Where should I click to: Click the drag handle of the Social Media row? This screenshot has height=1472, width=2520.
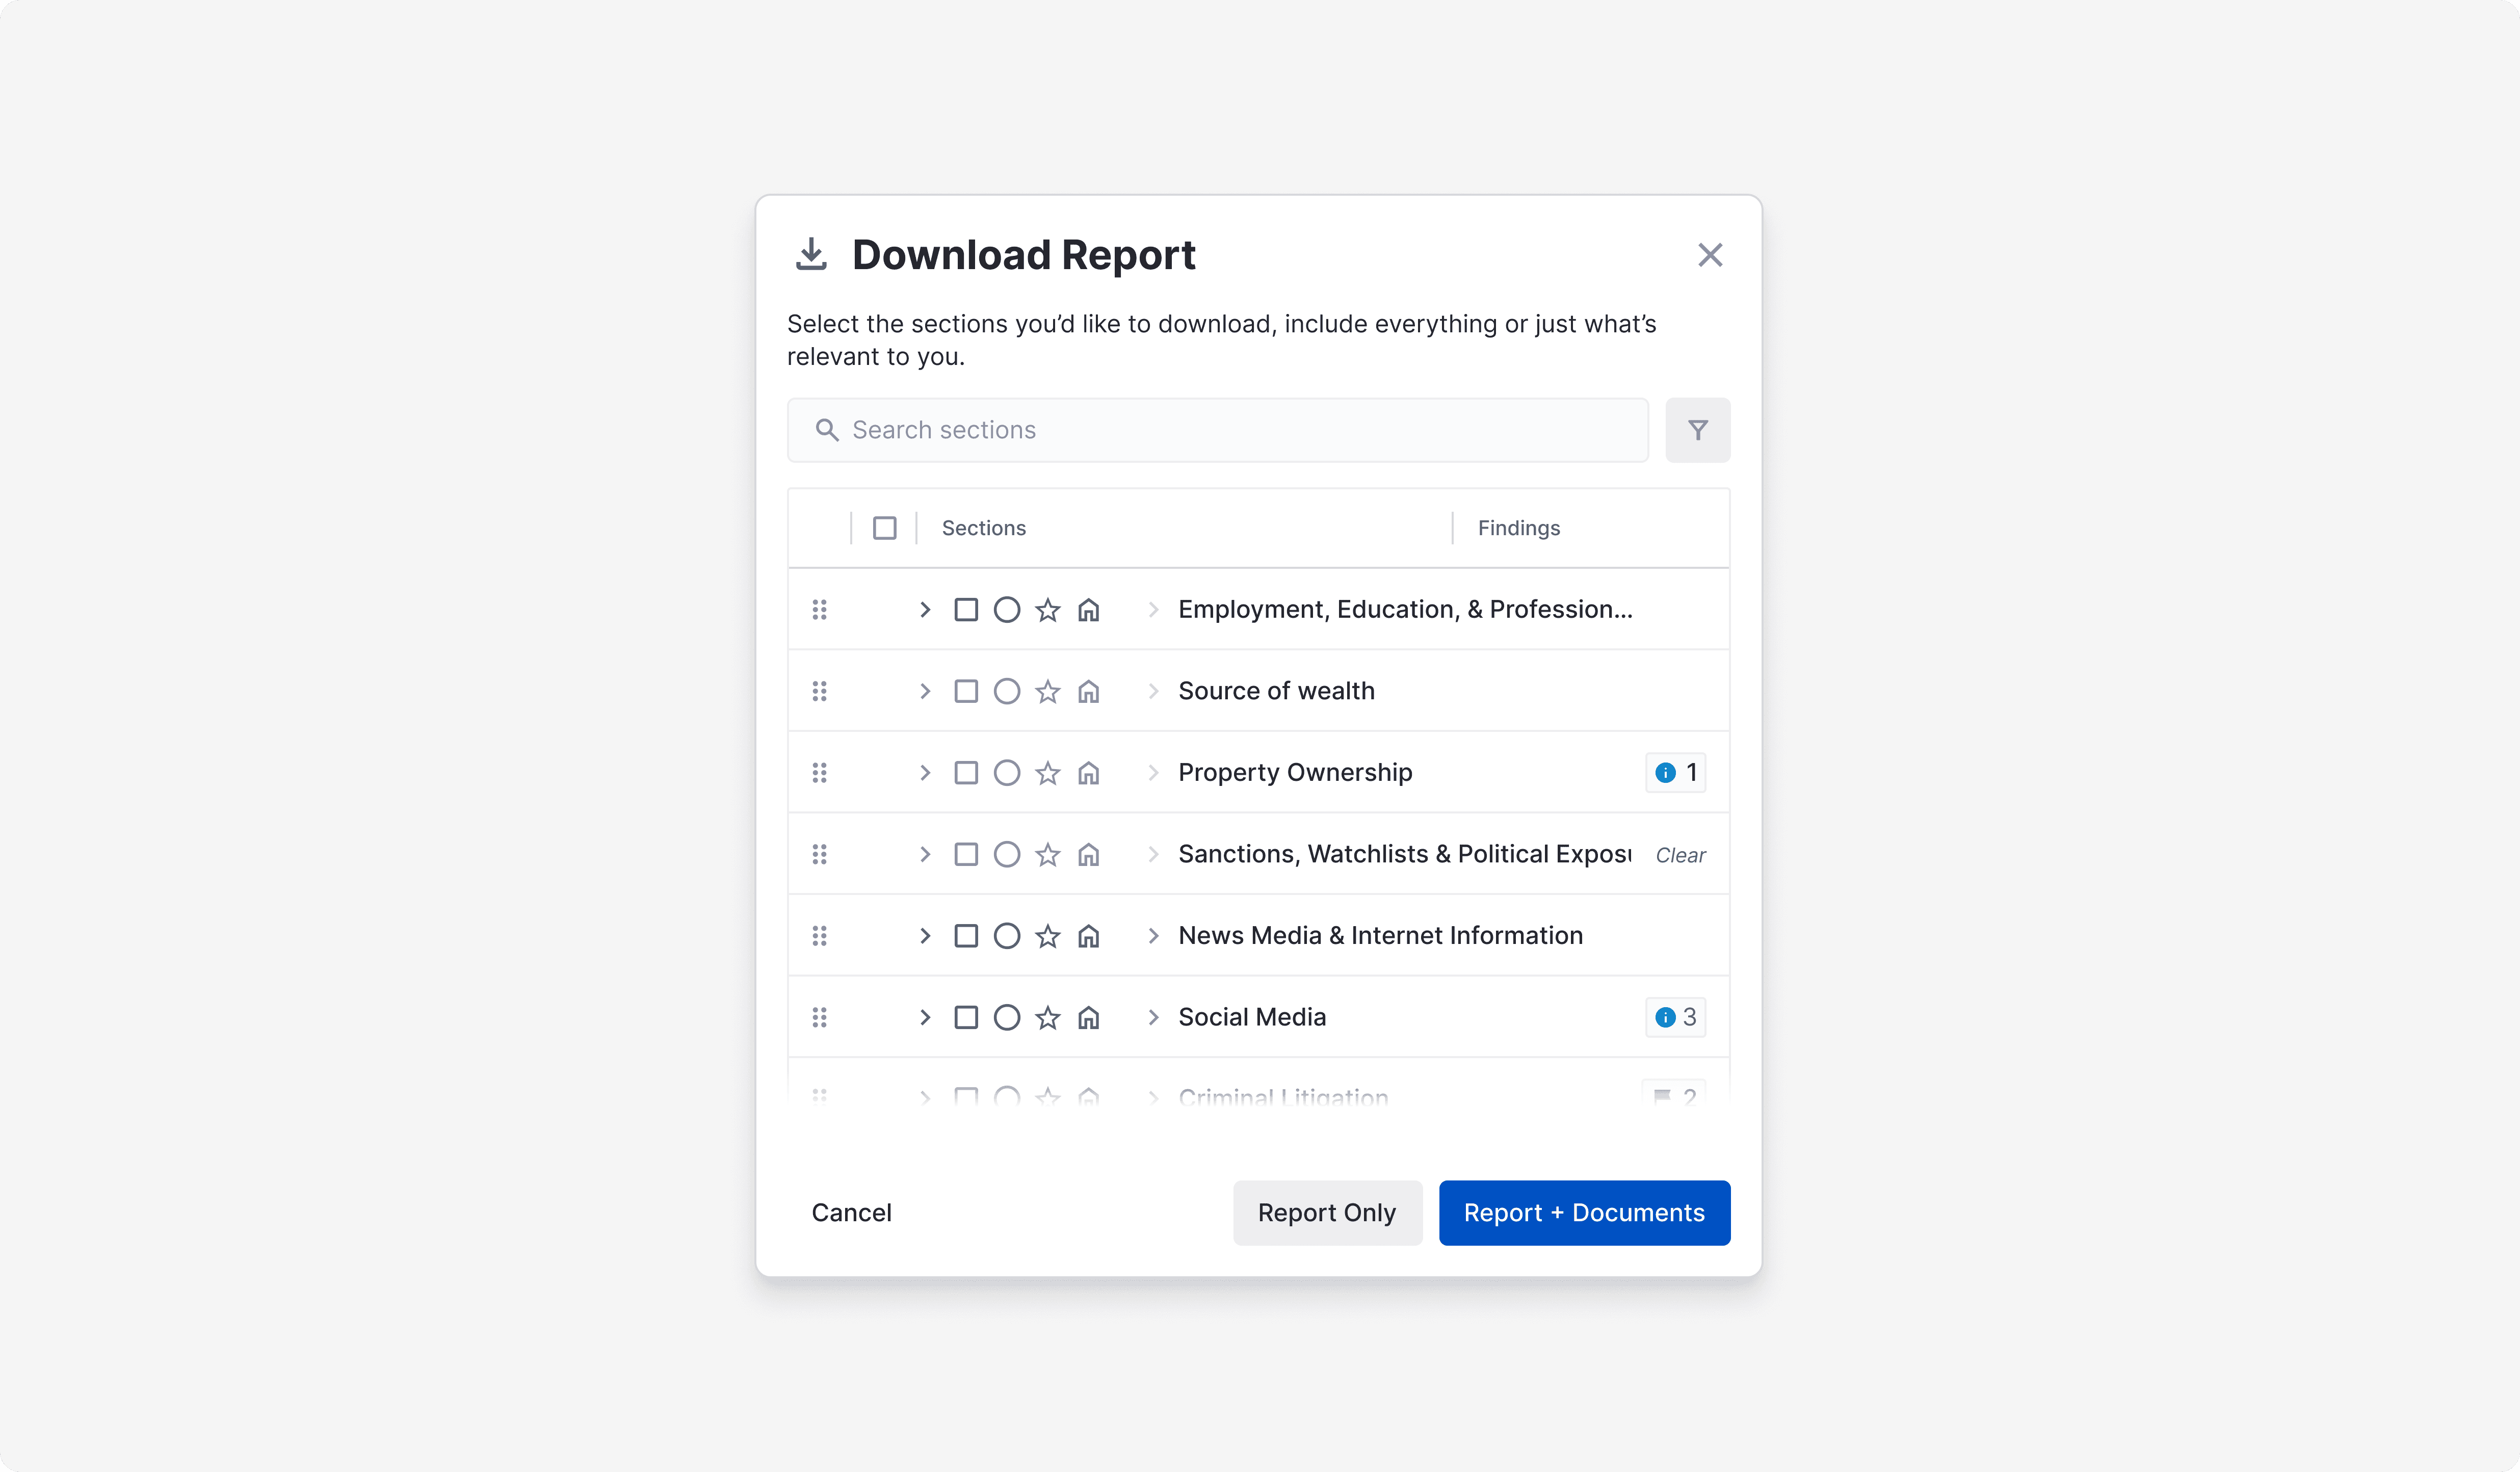click(819, 1017)
